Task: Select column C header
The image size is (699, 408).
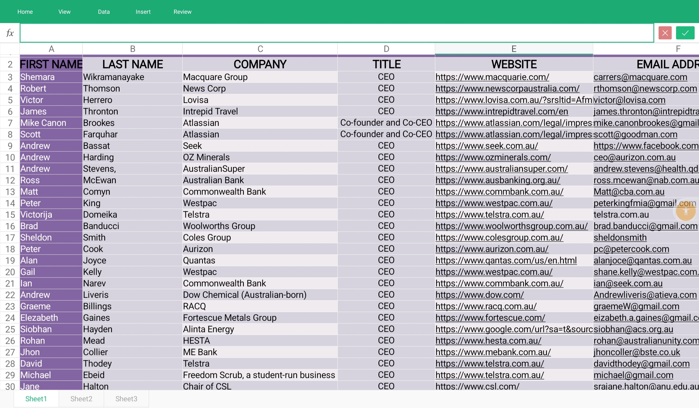Action: (260, 49)
